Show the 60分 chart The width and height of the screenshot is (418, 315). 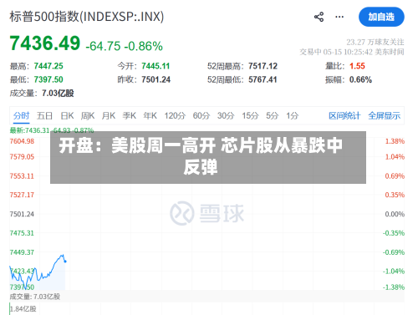pos(201,115)
